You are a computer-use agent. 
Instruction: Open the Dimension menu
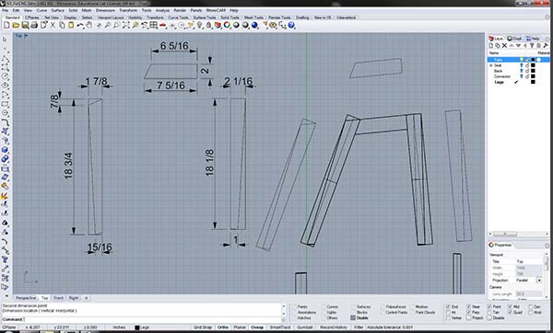point(105,10)
